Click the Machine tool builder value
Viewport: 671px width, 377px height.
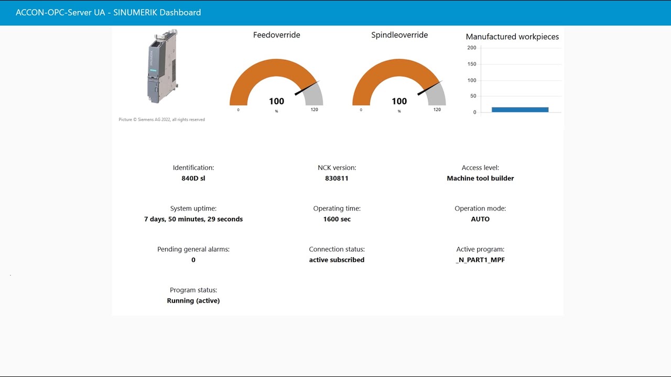[480, 179]
